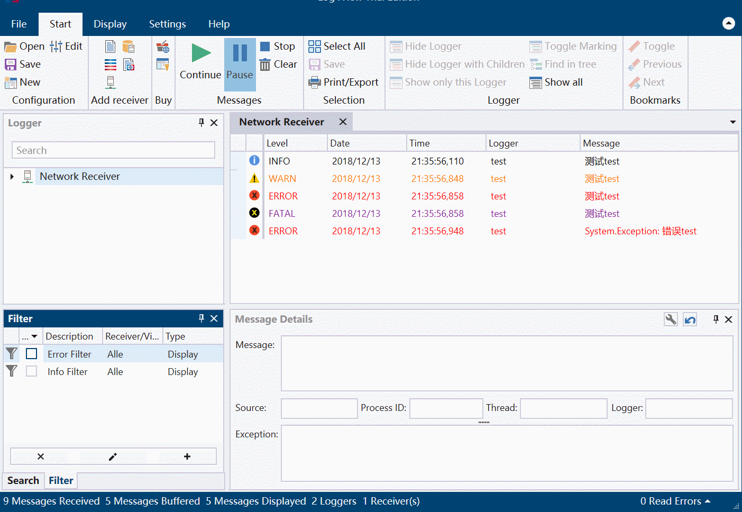Select the WARN log row

click(484, 179)
